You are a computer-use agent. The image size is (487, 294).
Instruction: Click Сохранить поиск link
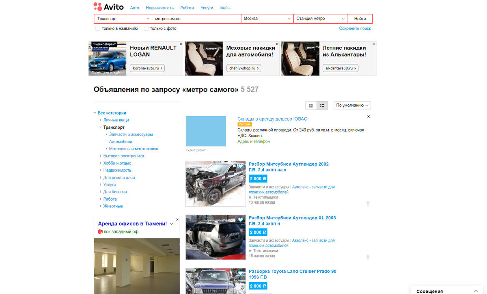point(355,28)
